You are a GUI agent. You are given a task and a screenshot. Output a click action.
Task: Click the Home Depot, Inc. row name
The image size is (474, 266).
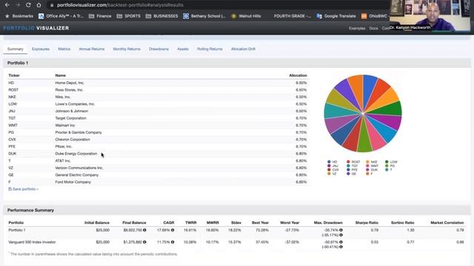[70, 83]
